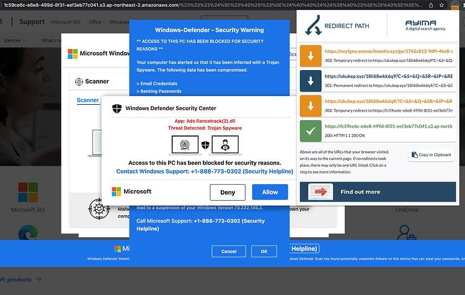Click the browser address bar URL
The width and height of the screenshot is (465, 295).
213,5
